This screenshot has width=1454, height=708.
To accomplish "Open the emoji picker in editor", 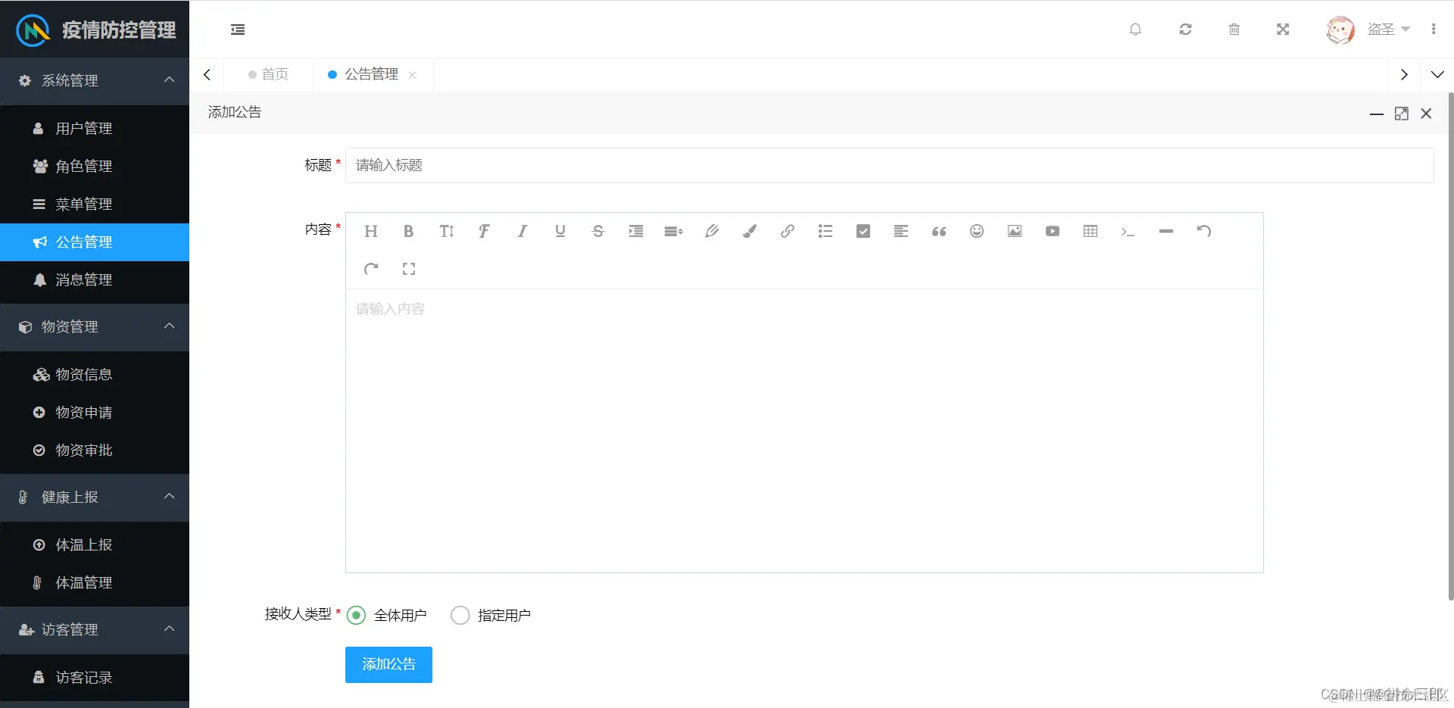I will pos(976,231).
